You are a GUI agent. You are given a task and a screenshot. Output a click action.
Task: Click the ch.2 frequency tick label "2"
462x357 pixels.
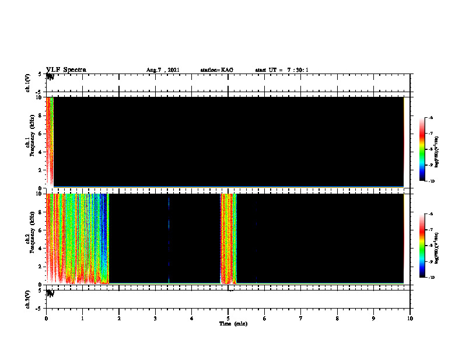[x=41, y=267]
